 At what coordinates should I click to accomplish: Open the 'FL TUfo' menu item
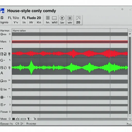point(13,18)
